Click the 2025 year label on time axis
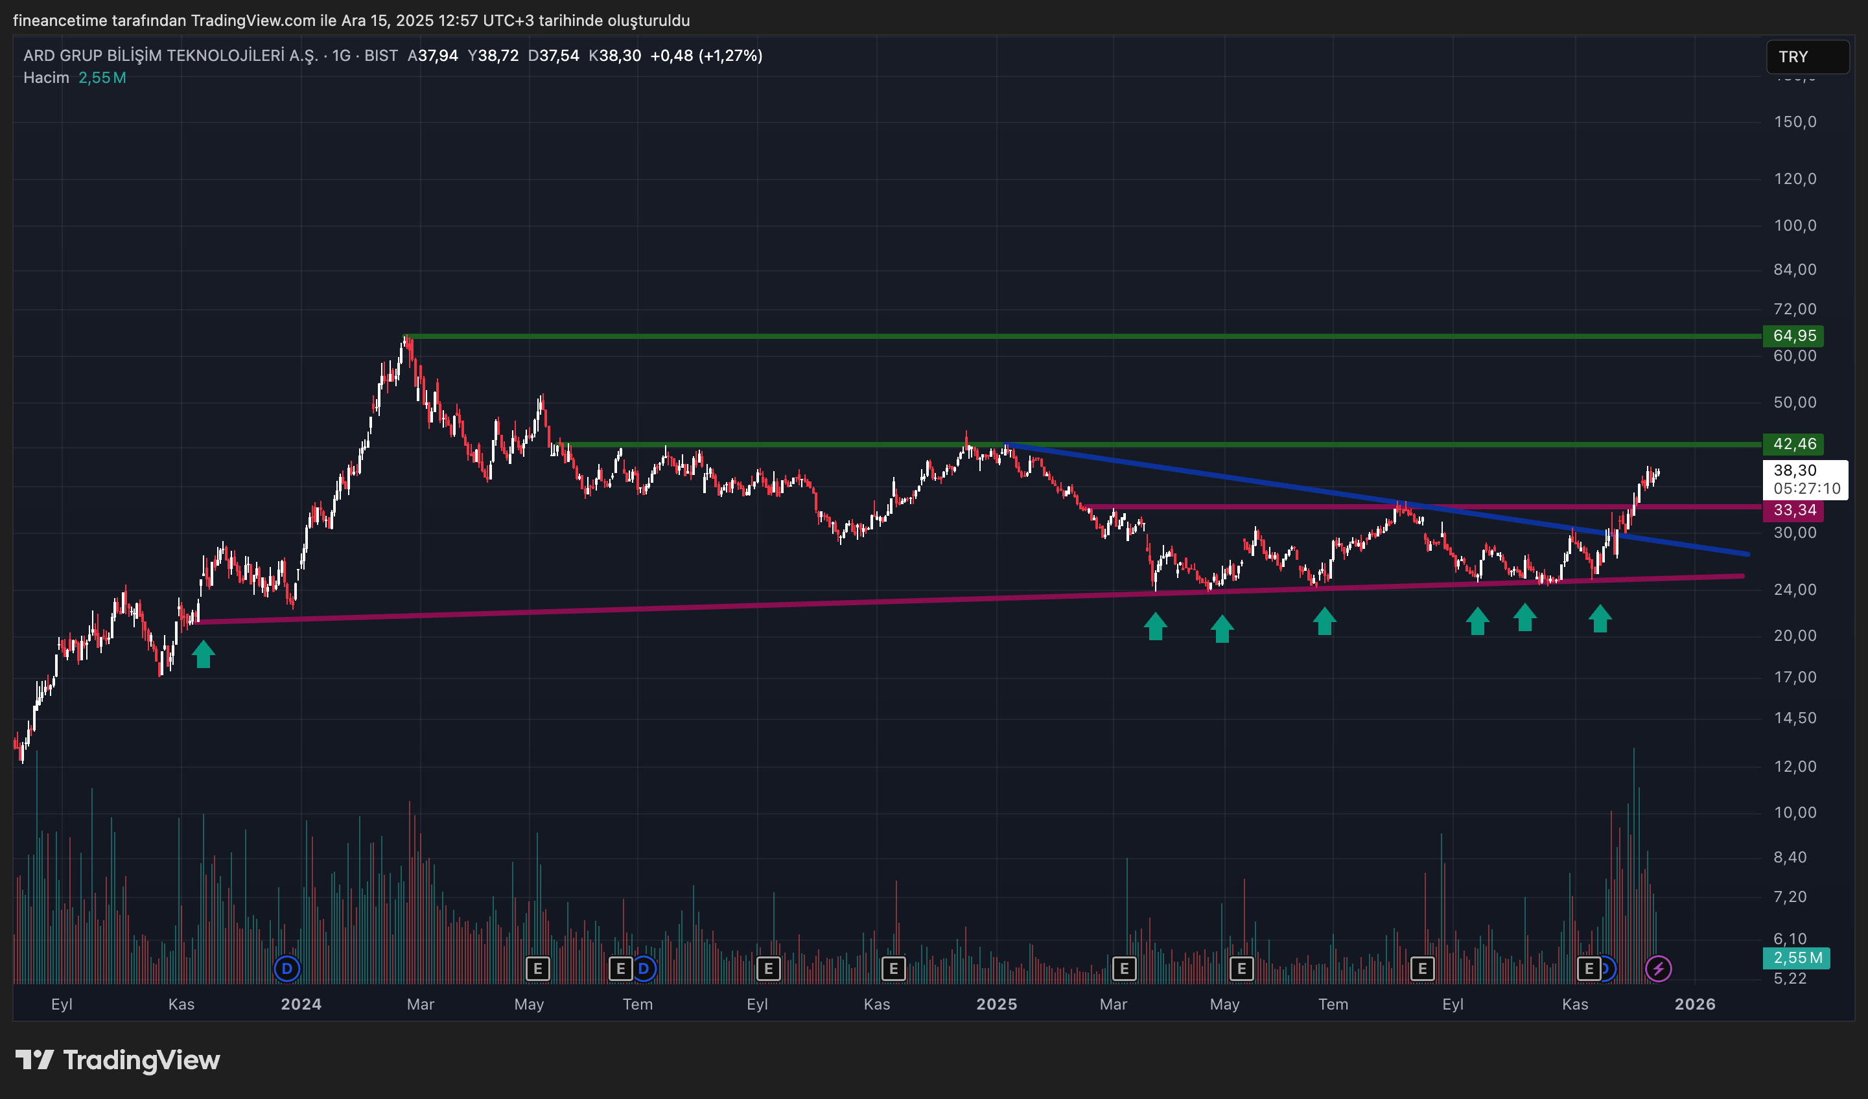Image resolution: width=1868 pixels, height=1099 pixels. point(996,1004)
